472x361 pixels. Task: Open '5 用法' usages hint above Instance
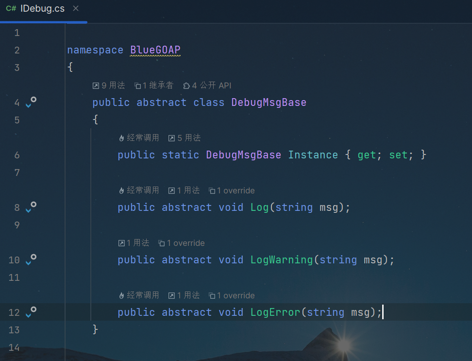coord(185,138)
